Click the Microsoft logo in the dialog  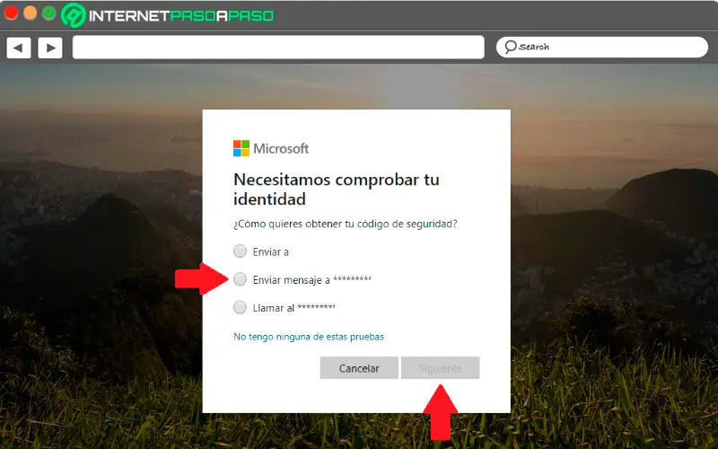271,148
